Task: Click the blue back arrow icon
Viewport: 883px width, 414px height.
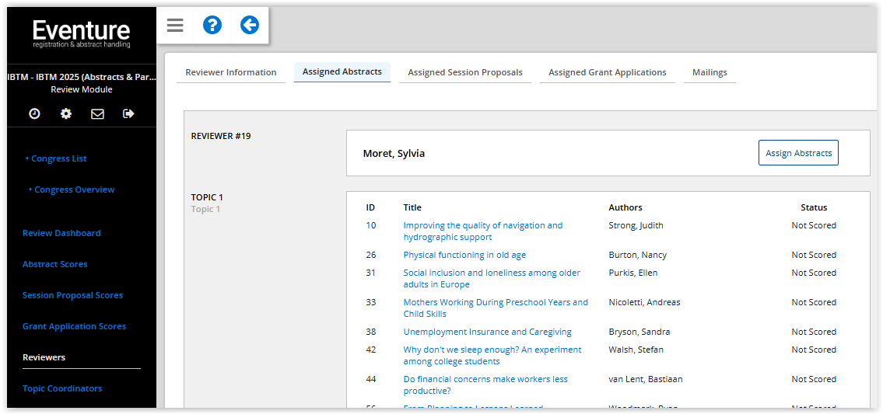Action: (249, 26)
